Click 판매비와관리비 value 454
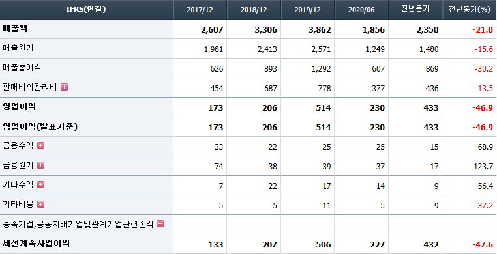Viewport: 497px width, 254px height. click(217, 89)
